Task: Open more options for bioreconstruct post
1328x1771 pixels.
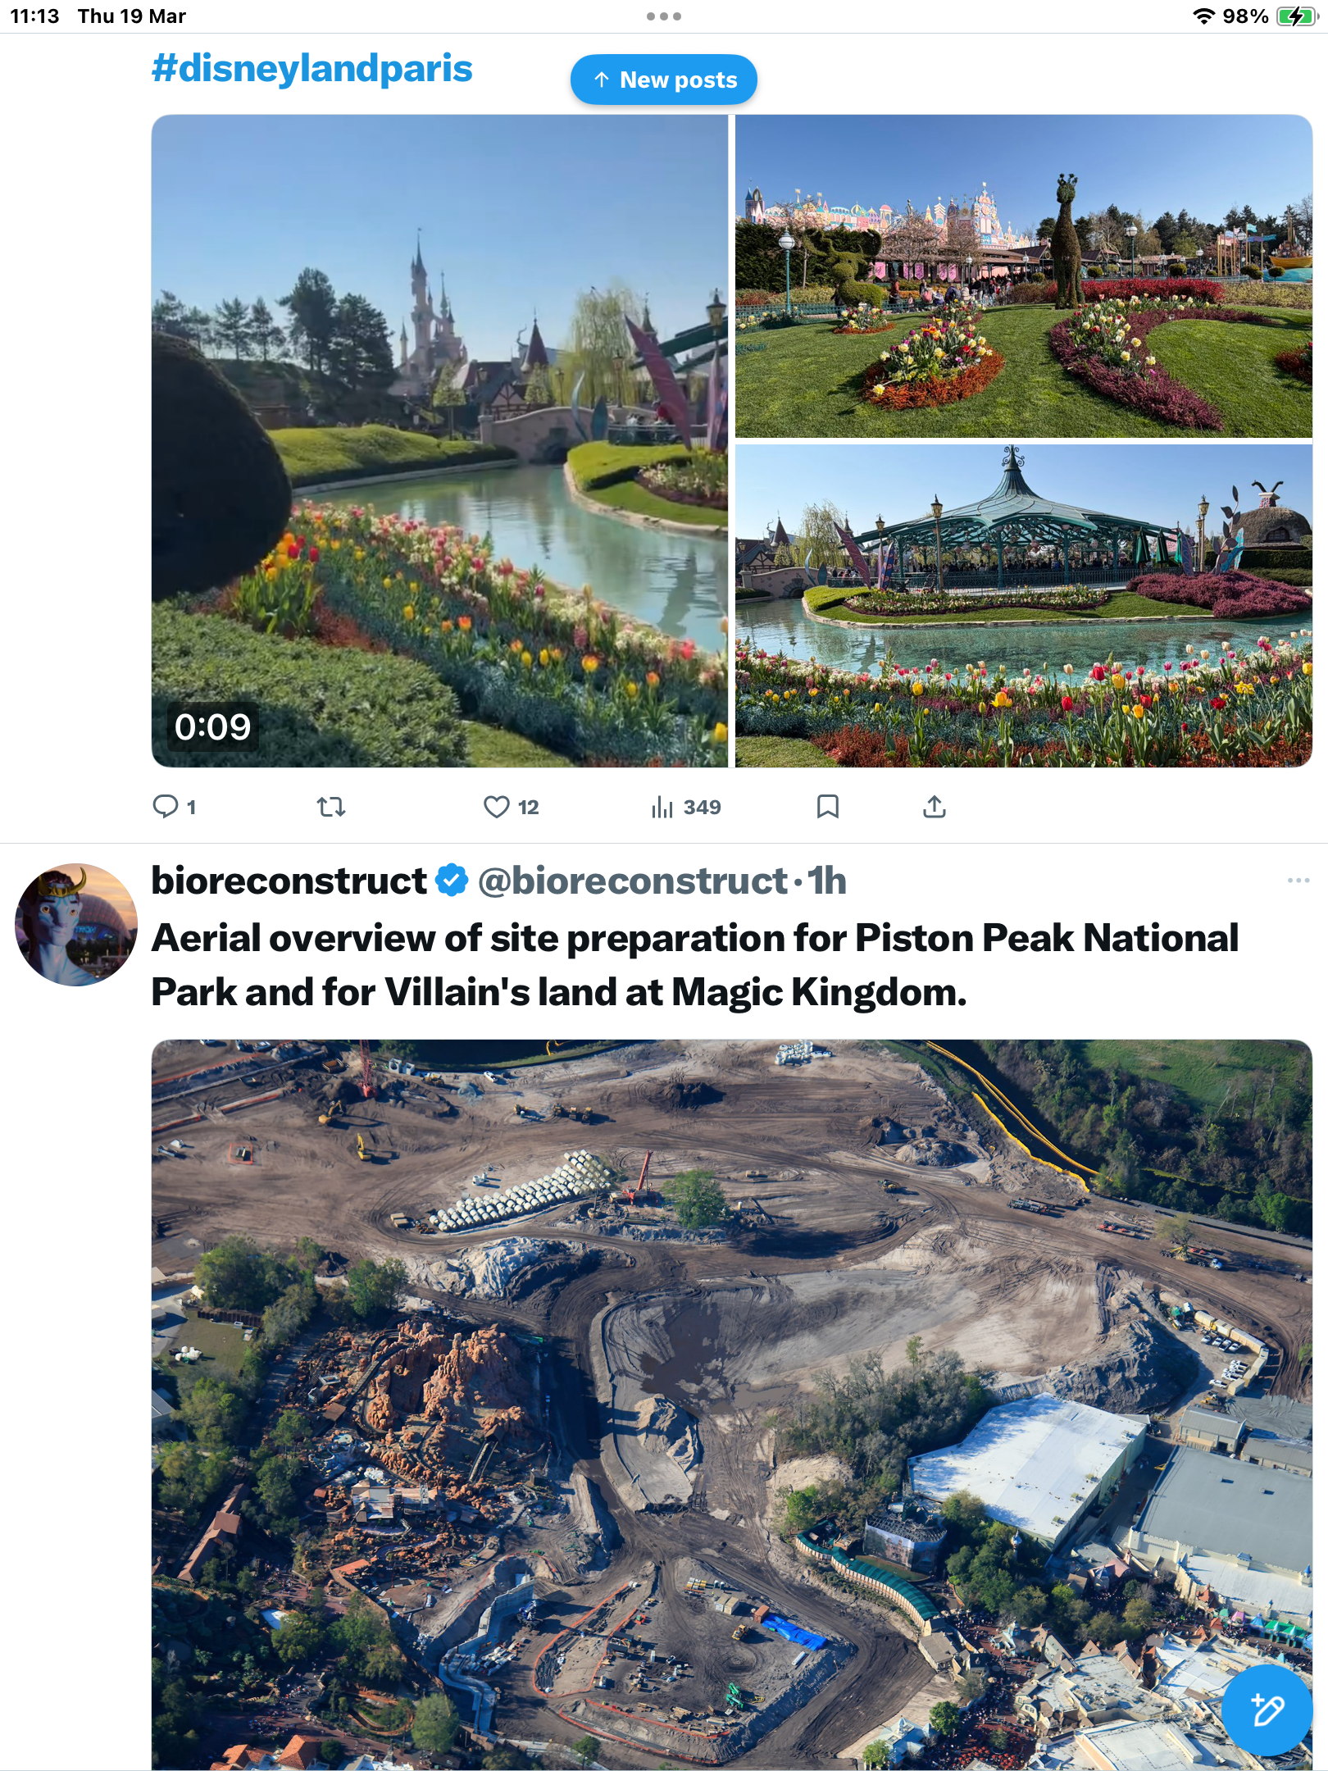Action: 1298,880
